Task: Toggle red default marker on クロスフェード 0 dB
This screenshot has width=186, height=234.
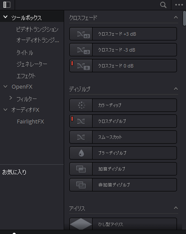Action: (x=72, y=63)
